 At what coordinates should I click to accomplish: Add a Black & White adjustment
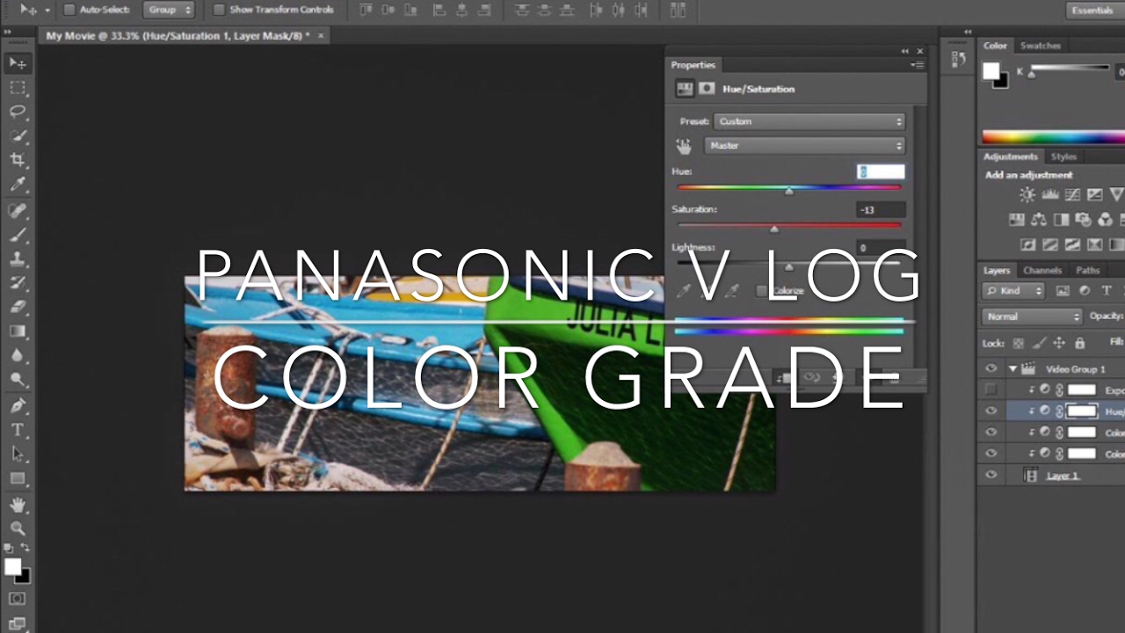[x=1062, y=220]
